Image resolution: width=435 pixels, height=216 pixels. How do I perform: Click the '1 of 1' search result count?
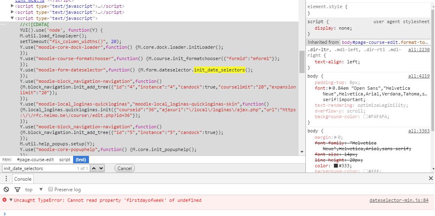pyautogui.click(x=82, y=168)
